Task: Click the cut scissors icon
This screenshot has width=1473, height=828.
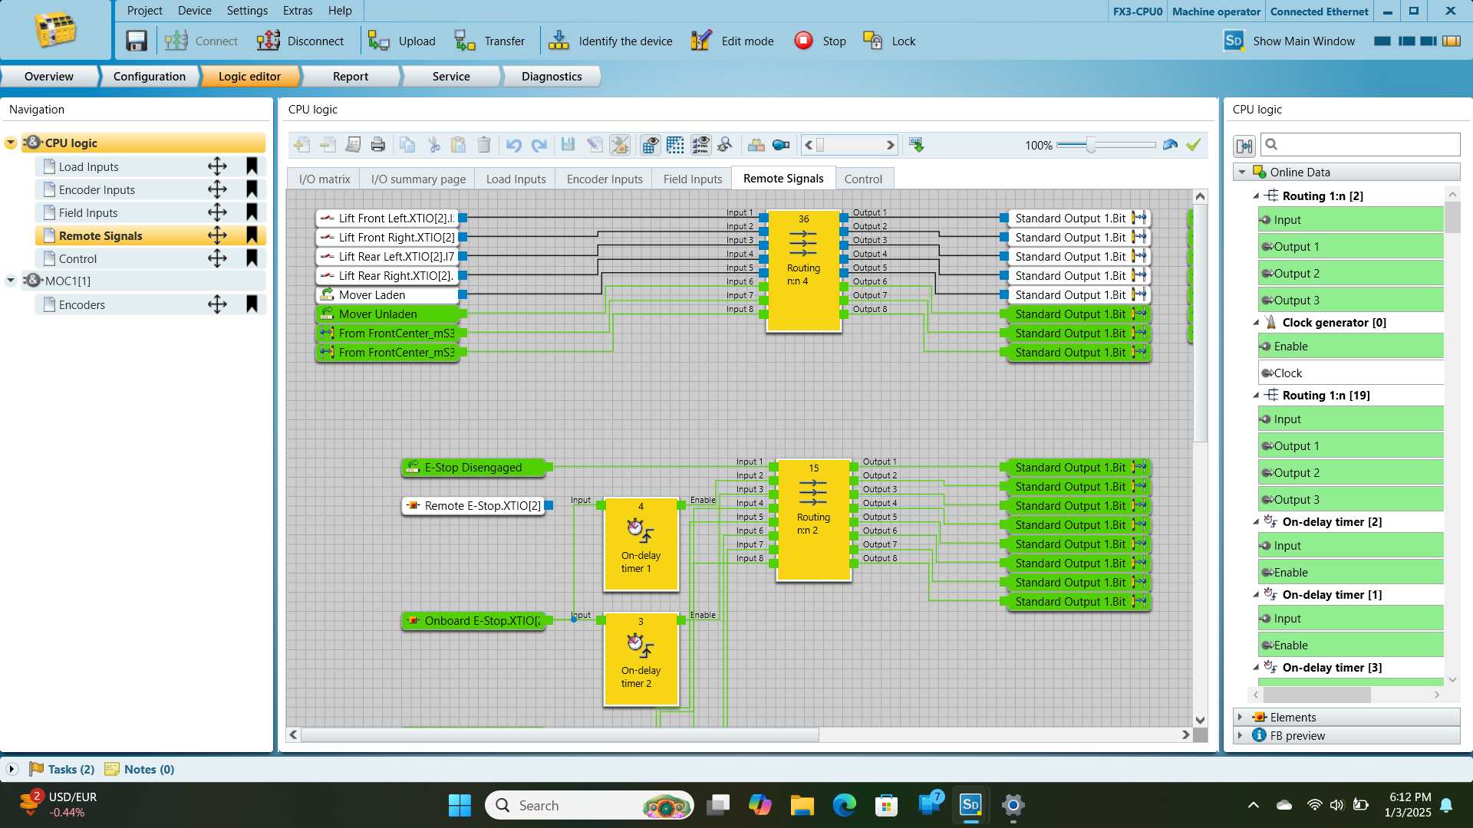Action: (x=434, y=145)
